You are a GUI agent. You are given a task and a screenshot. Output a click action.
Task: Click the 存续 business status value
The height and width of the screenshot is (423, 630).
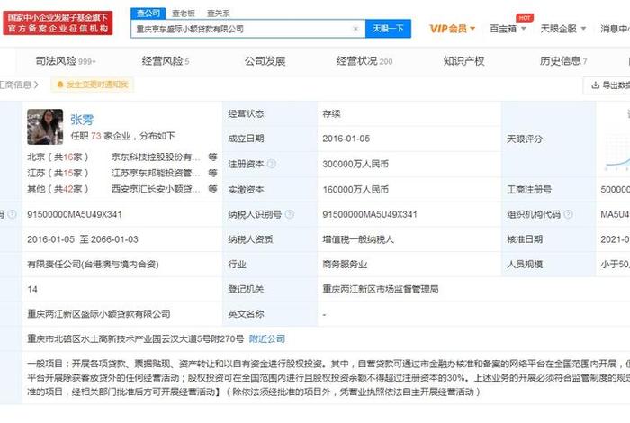[331, 114]
